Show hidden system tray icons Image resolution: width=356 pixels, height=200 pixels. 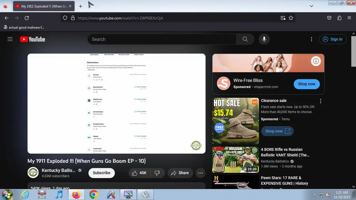click(315, 195)
